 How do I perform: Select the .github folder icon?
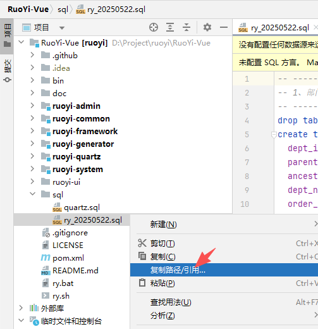coord(46,55)
